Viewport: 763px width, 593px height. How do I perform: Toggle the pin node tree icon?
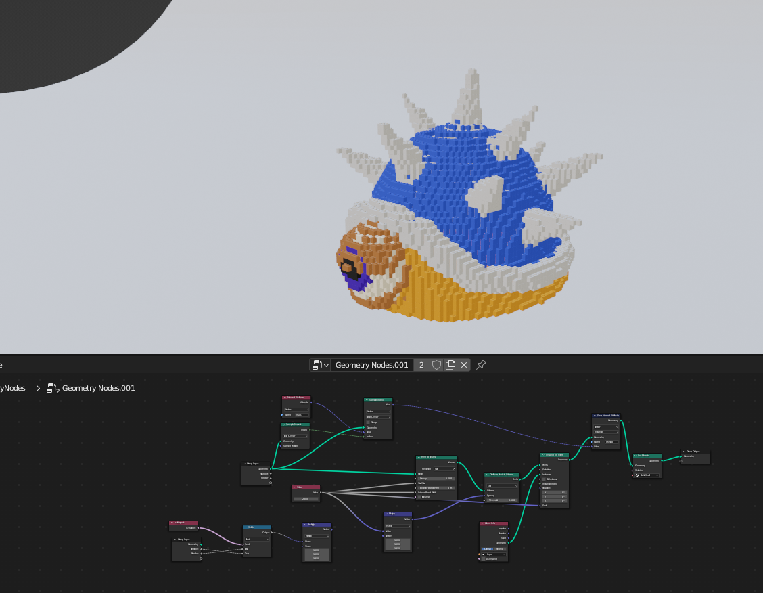[x=481, y=365]
